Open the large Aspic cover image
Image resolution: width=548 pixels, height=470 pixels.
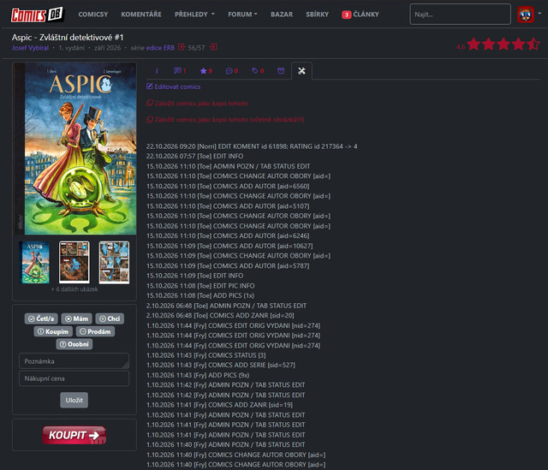74,148
